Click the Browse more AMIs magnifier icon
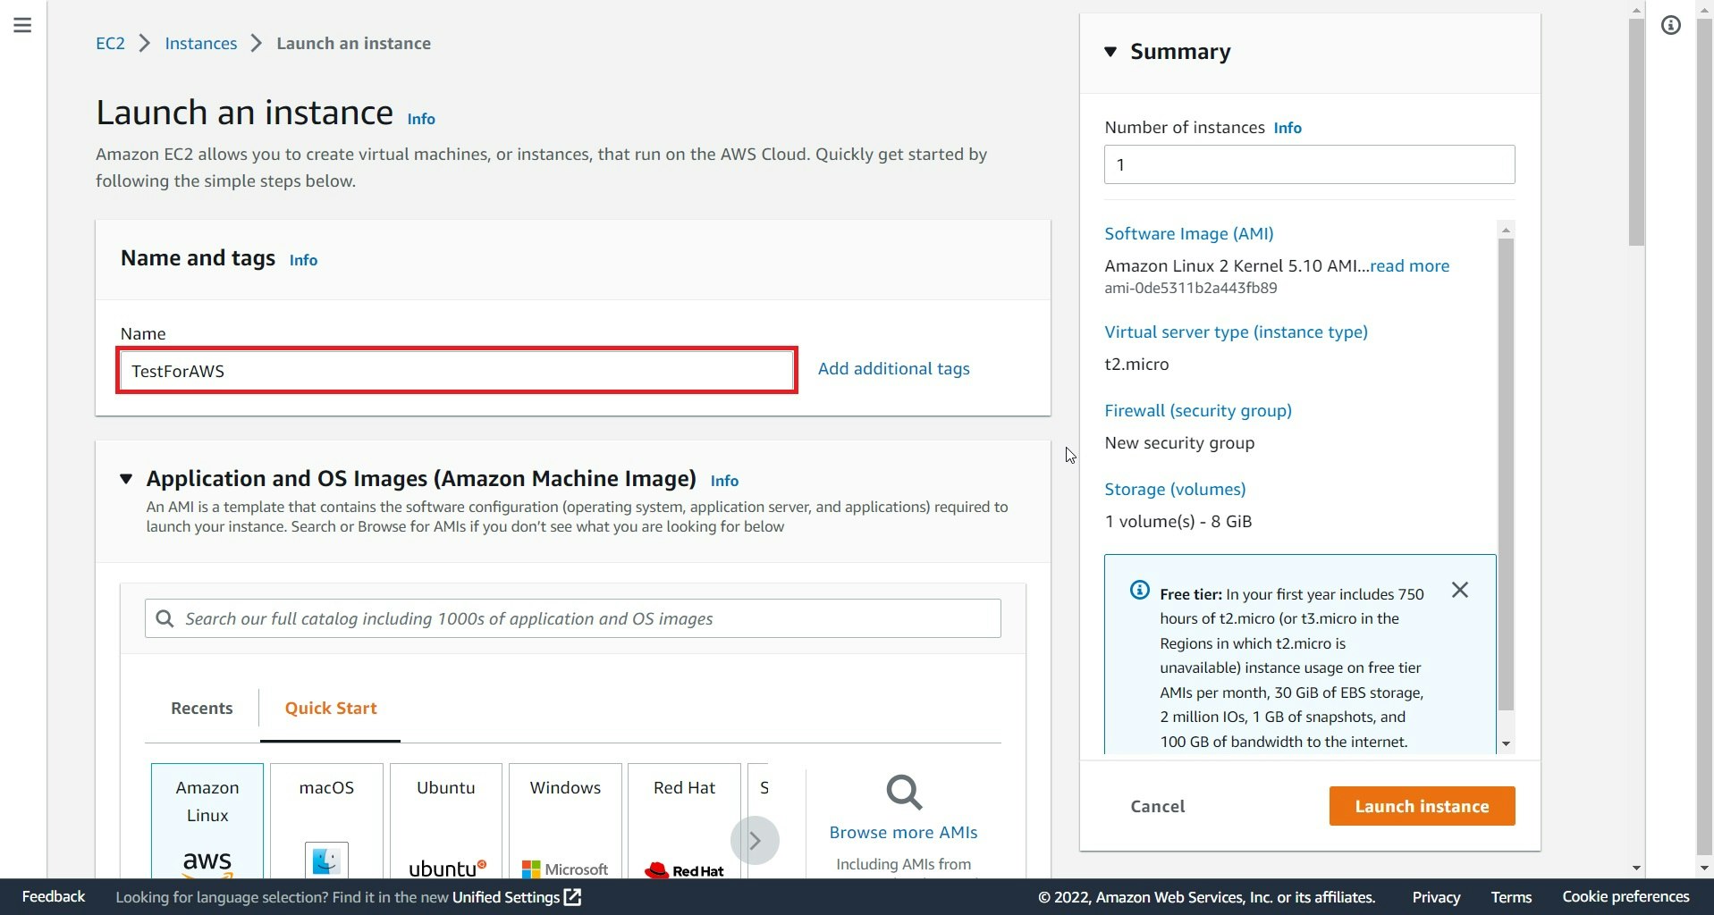Viewport: 1714px width, 915px height. pyautogui.click(x=903, y=792)
